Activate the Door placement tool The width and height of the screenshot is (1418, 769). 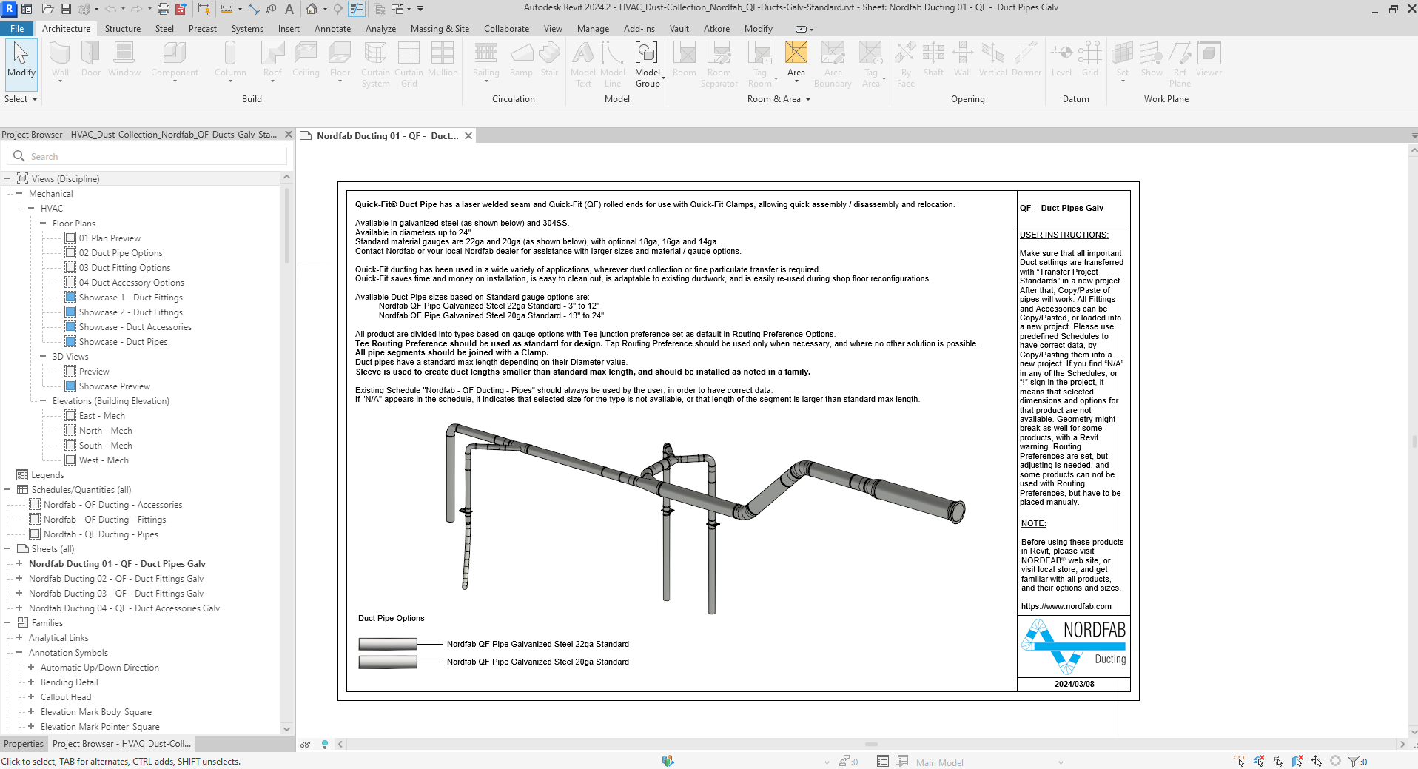click(90, 59)
